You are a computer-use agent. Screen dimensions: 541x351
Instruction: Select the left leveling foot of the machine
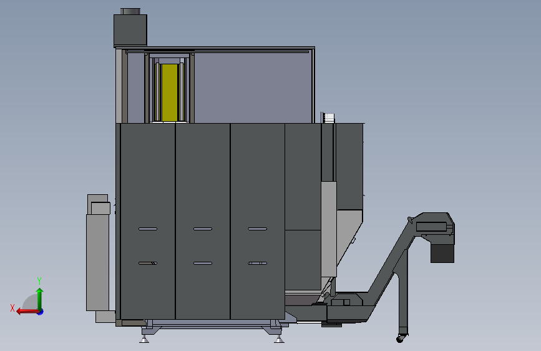(x=144, y=339)
